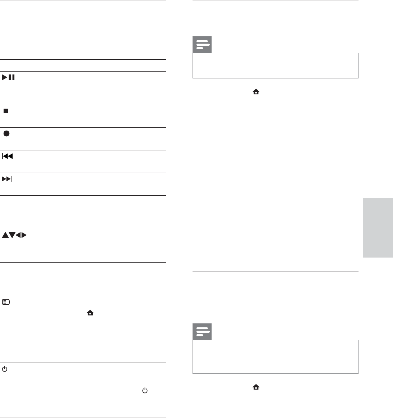This screenshot has height=418, width=393.
Task: Click the grey side tab on the right edge
Action: [x=378, y=227]
